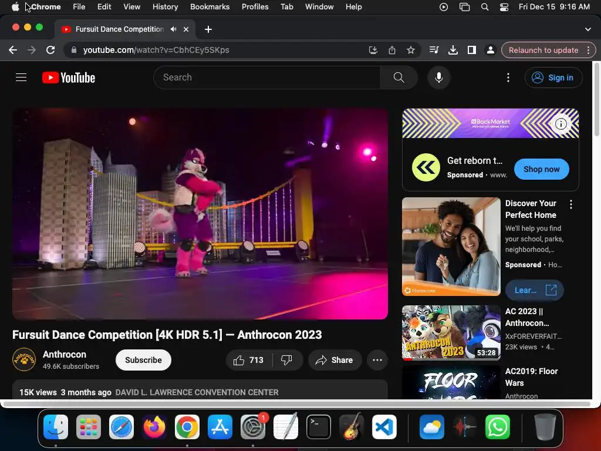Open the Window menu

pos(319,7)
